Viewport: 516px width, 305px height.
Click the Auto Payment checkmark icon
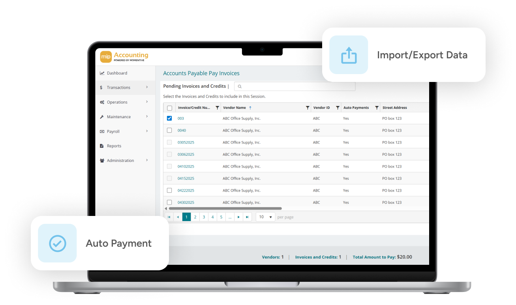click(57, 243)
